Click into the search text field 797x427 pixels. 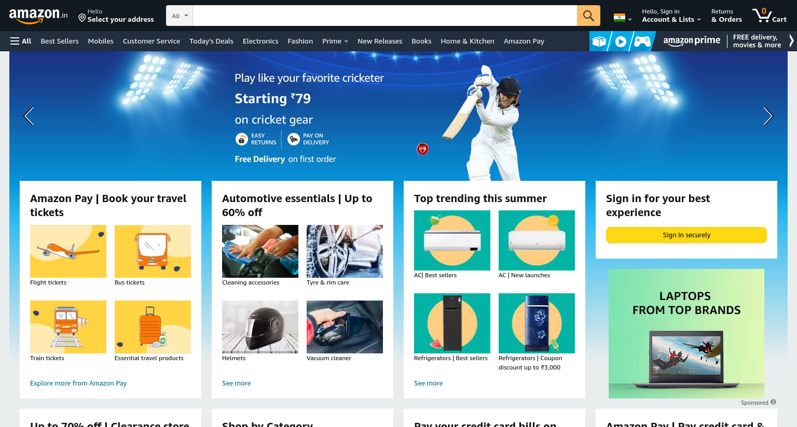tap(384, 16)
